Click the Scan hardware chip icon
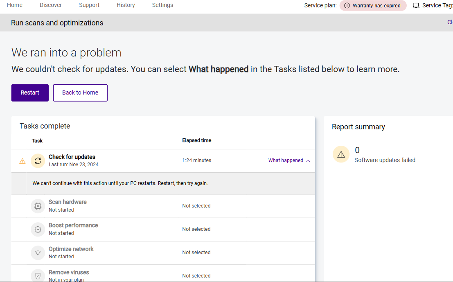The height and width of the screenshot is (282, 453). pos(38,206)
